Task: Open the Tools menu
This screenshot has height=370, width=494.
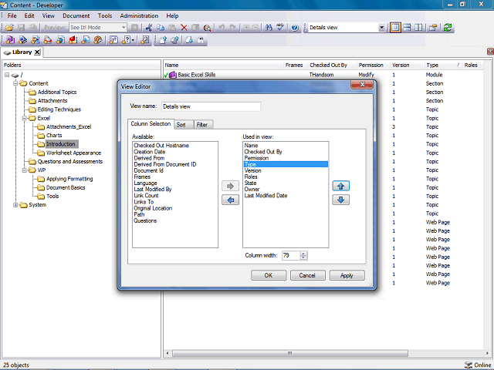Action: 105,15
